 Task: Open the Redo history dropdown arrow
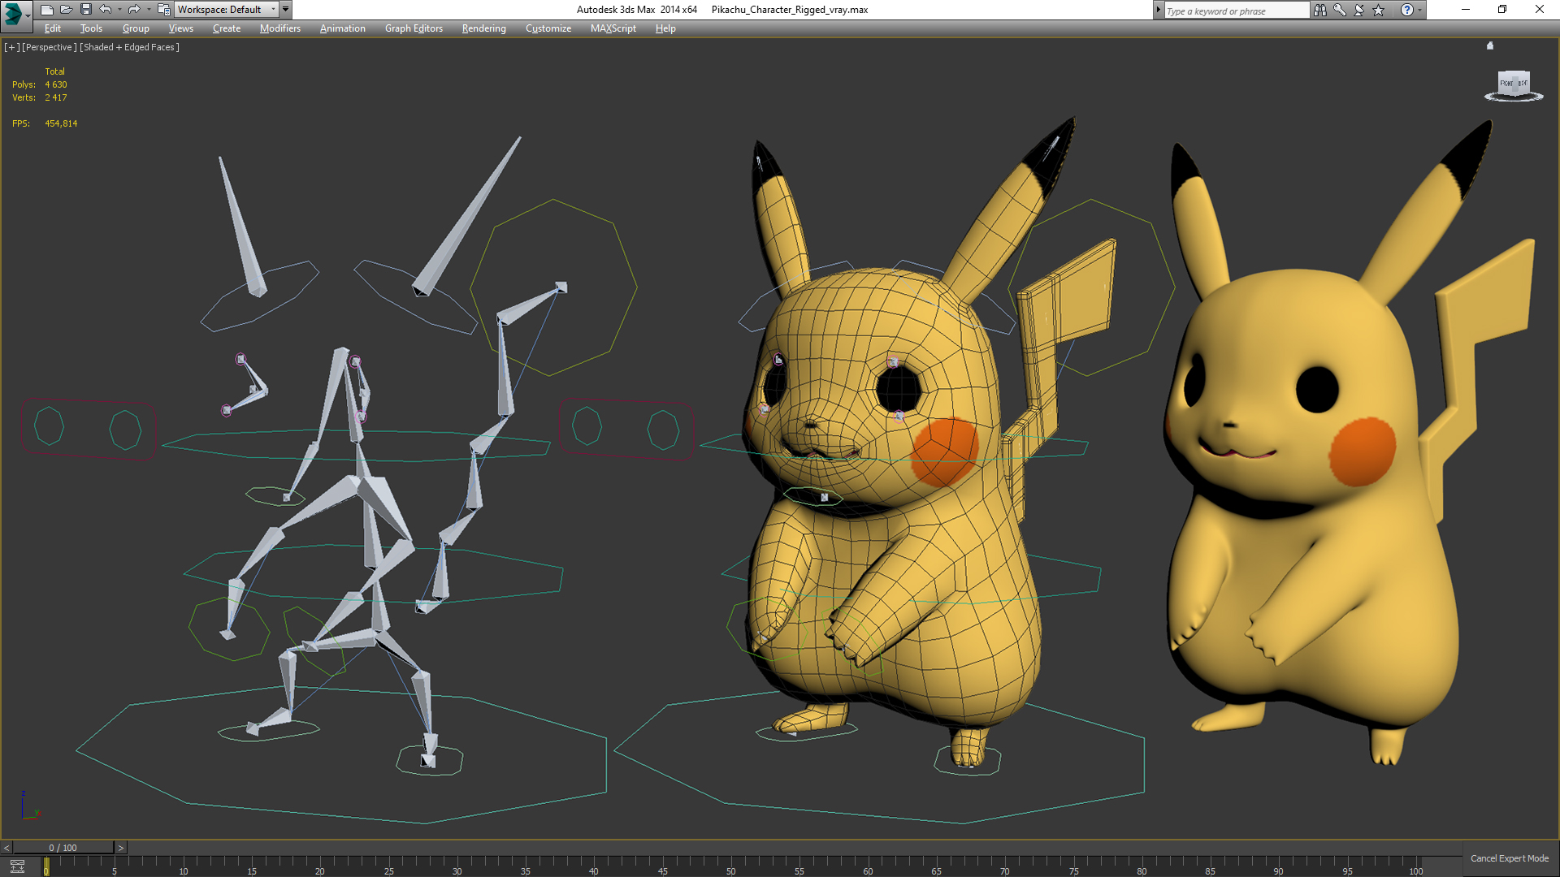click(148, 10)
